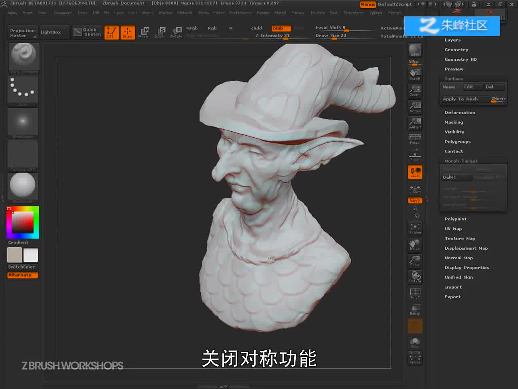Click the Floor grid icon
The image size is (518, 389).
click(x=415, y=155)
